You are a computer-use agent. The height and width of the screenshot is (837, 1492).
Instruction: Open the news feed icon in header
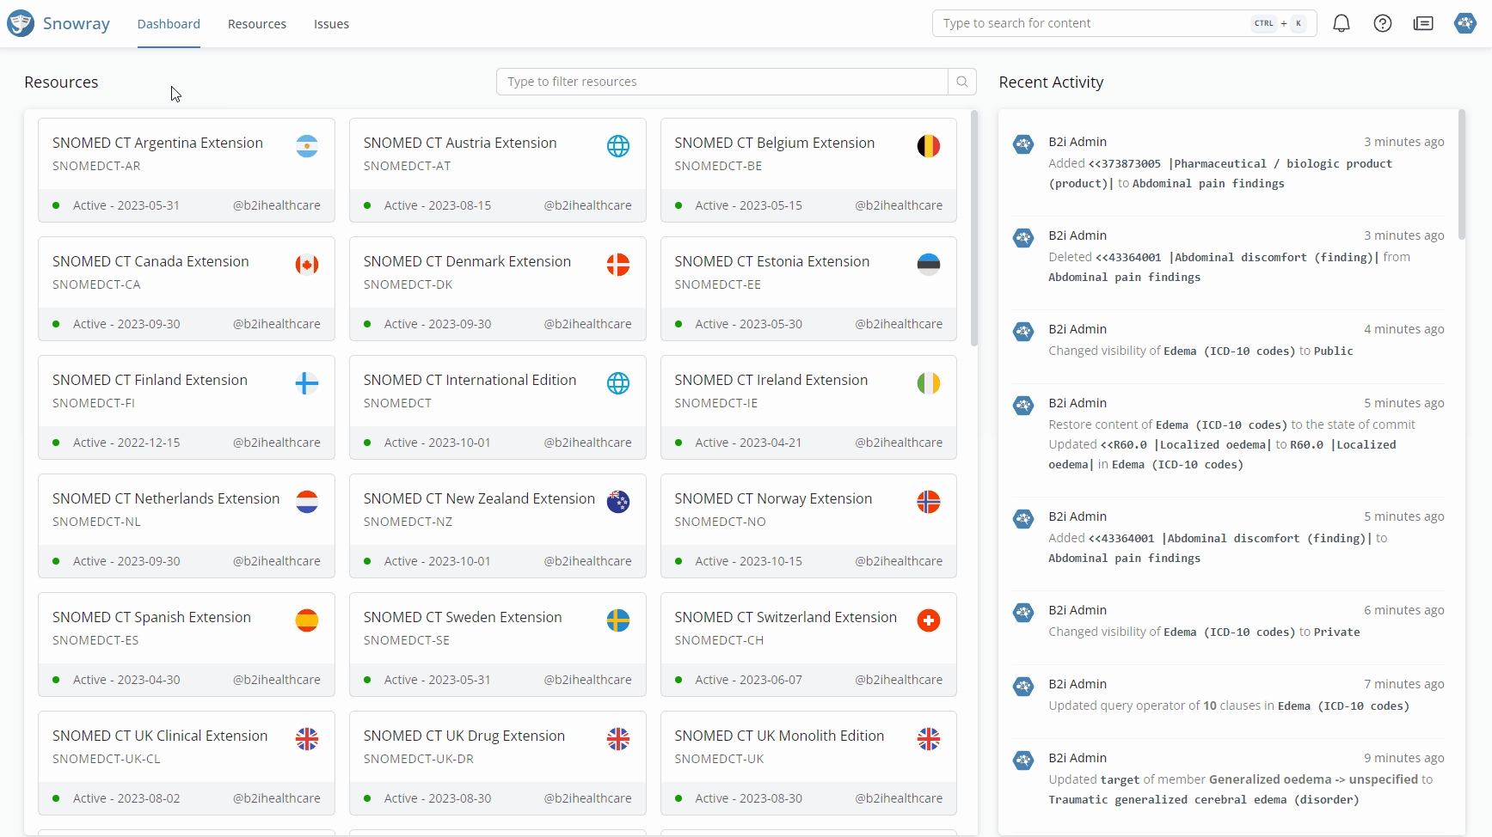1423,23
